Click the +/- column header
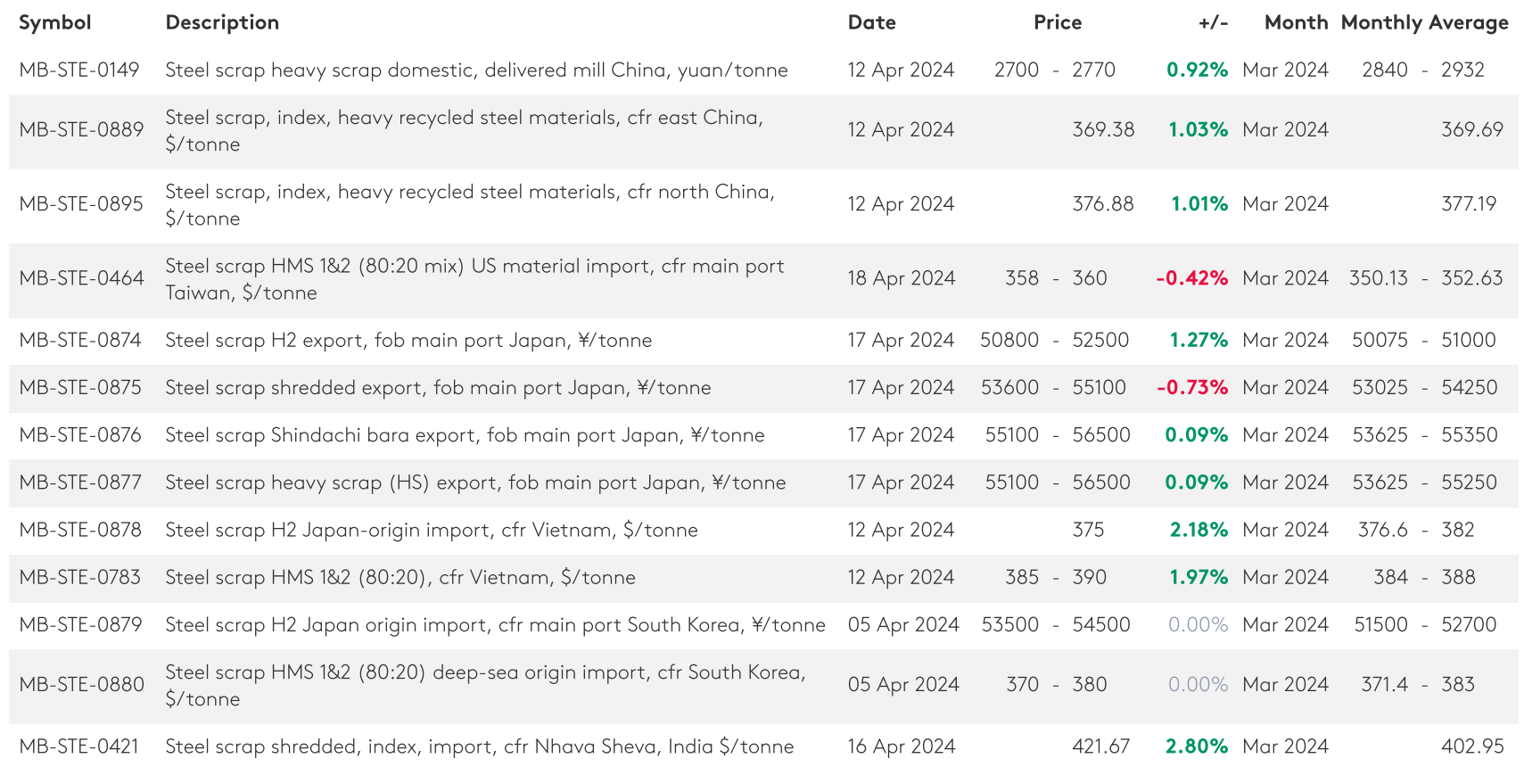The width and height of the screenshot is (1524, 767). [x=1213, y=22]
